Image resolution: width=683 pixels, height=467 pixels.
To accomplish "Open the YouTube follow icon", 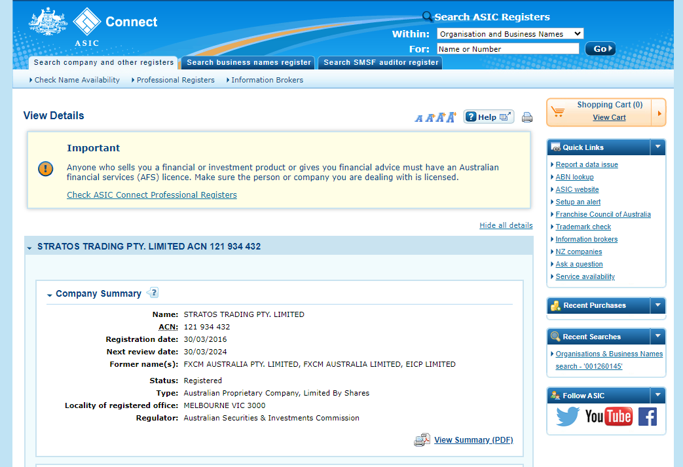I will [608, 417].
